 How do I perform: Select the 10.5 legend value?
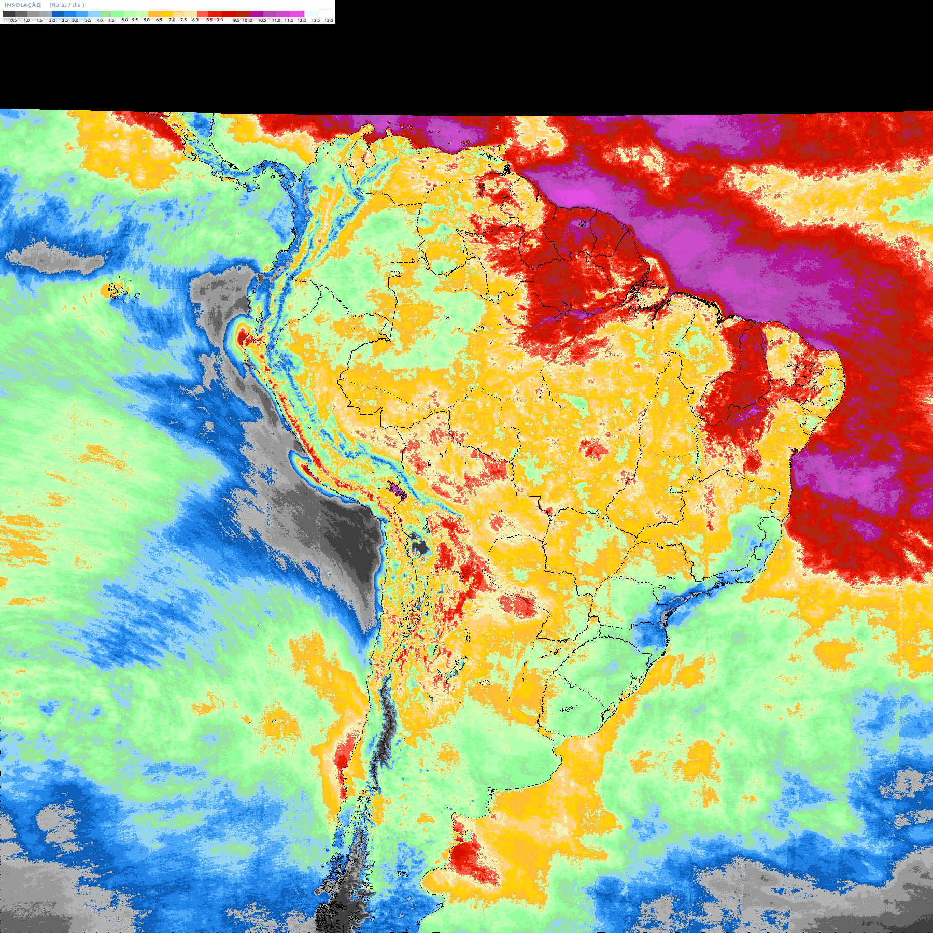[262, 21]
